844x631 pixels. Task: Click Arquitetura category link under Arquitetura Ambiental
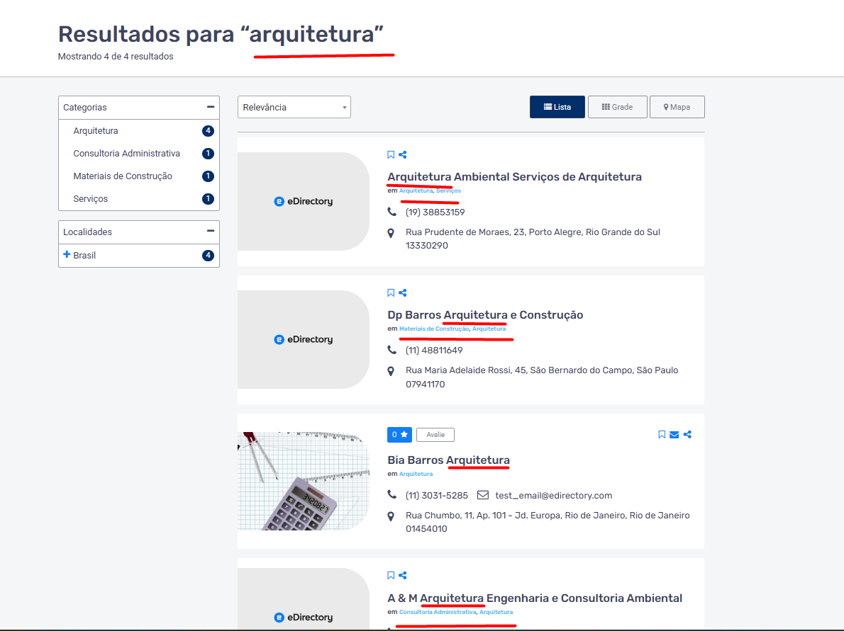click(416, 191)
